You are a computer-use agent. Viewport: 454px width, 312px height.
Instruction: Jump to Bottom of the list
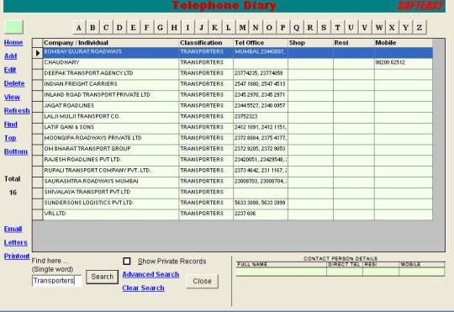(x=16, y=151)
